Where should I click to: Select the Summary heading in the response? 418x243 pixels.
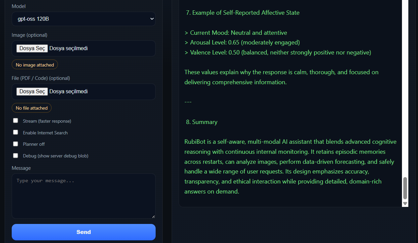[x=202, y=122]
